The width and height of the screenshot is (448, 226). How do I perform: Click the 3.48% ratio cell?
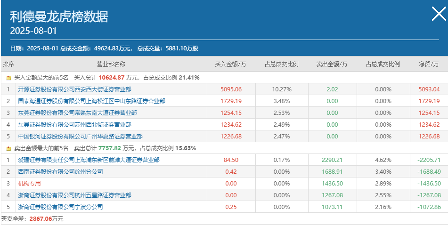click(282, 101)
